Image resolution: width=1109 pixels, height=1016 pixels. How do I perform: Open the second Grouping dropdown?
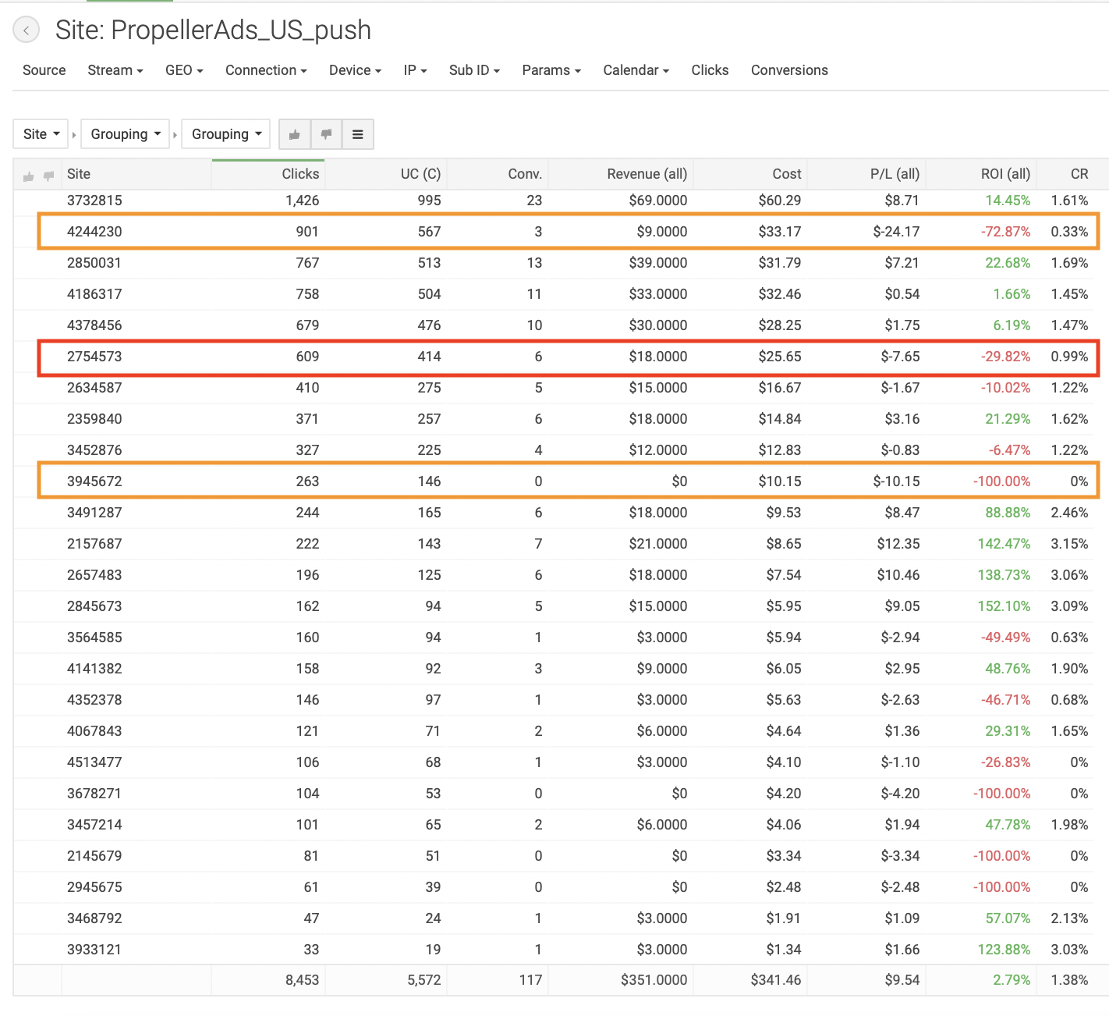pos(226,134)
